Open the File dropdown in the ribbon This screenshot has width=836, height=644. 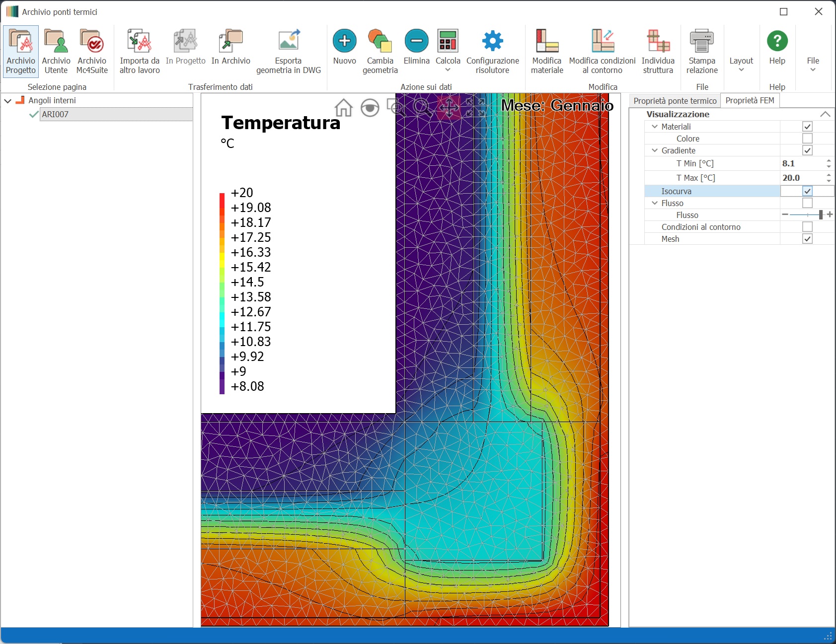[x=813, y=65]
